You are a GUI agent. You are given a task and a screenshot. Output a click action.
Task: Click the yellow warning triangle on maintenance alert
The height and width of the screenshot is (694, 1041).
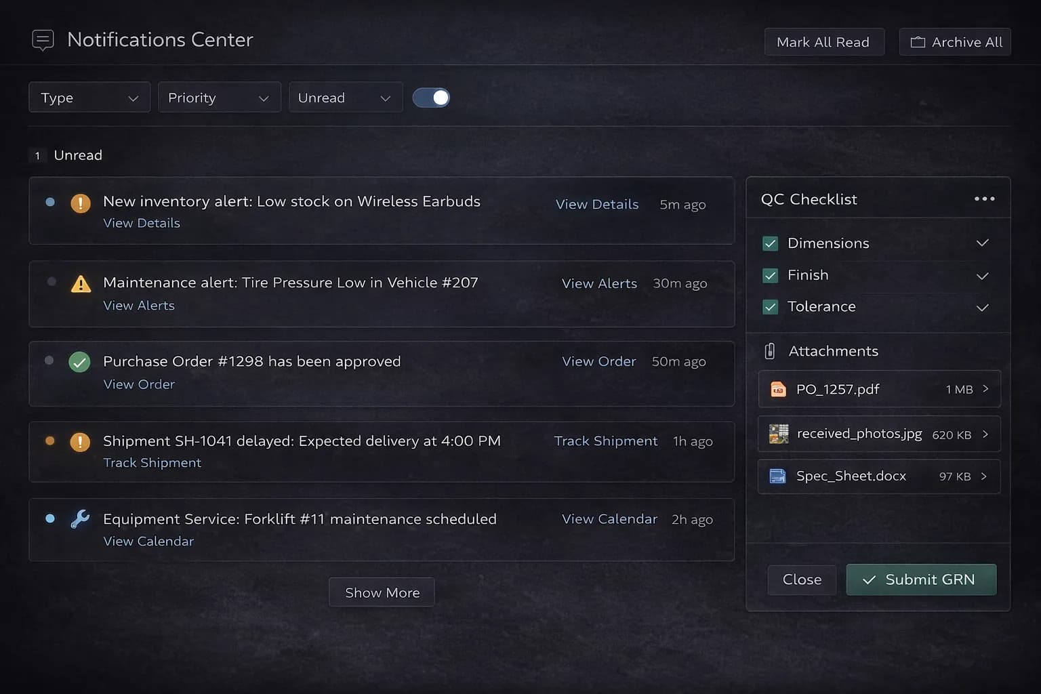pyautogui.click(x=81, y=284)
